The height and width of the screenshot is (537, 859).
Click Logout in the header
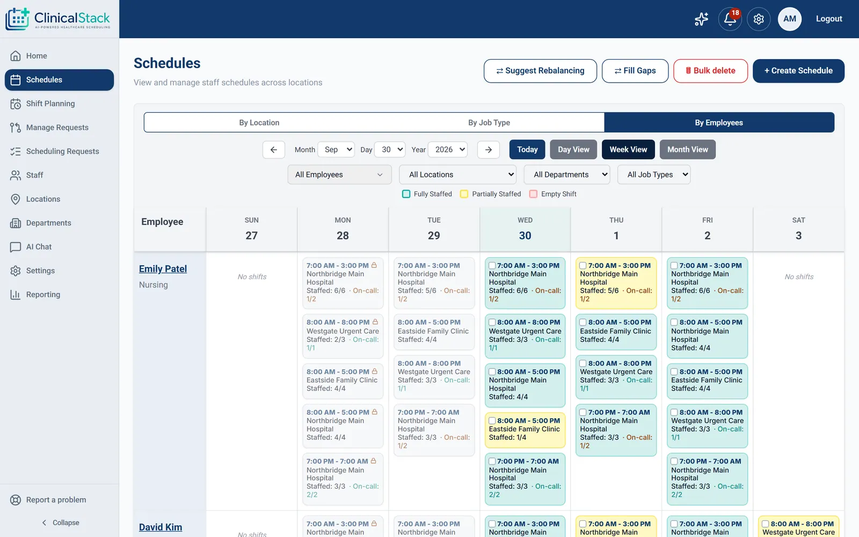[829, 19]
